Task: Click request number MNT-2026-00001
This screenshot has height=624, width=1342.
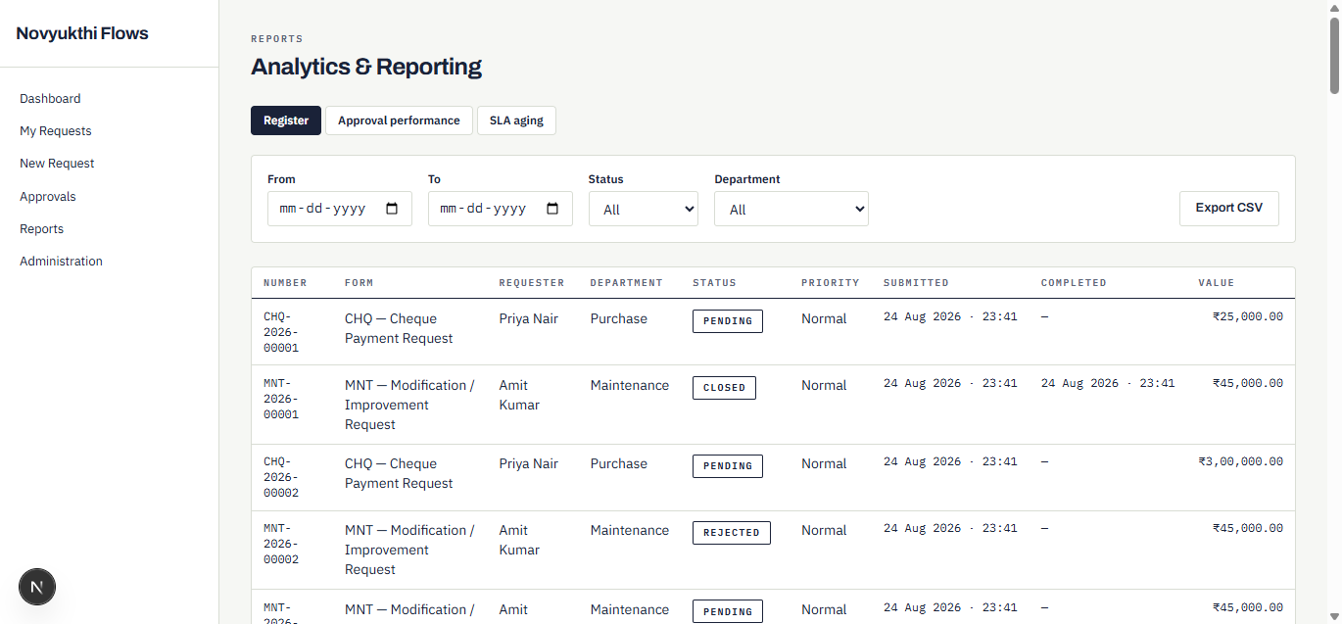Action: [281, 399]
